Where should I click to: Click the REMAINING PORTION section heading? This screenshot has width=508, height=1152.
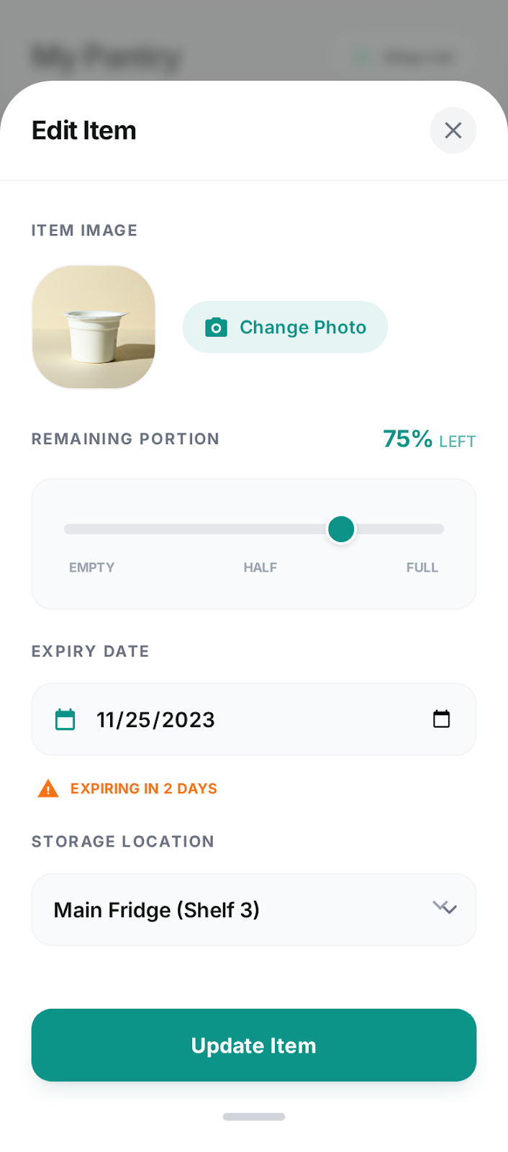[x=124, y=438]
